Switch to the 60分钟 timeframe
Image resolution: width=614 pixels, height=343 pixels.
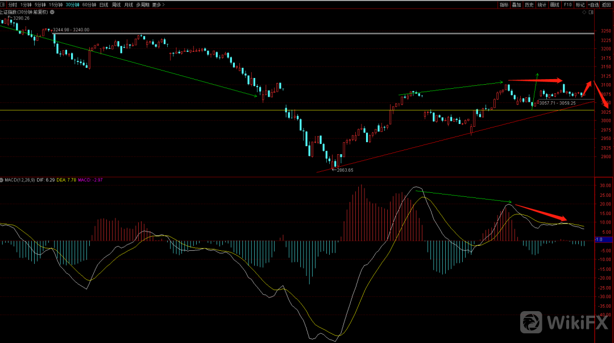click(x=89, y=5)
